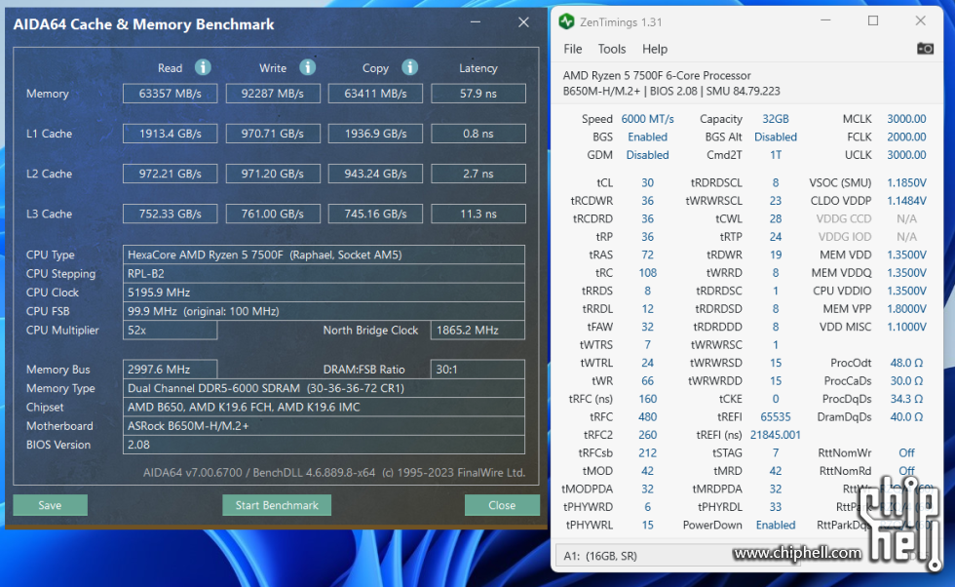Click the Memory Type Dual Channel DDR5-6000 field
Image resolution: width=955 pixels, height=587 pixels.
point(324,388)
